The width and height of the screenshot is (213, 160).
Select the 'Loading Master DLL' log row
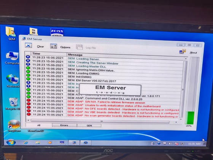pos(104,66)
